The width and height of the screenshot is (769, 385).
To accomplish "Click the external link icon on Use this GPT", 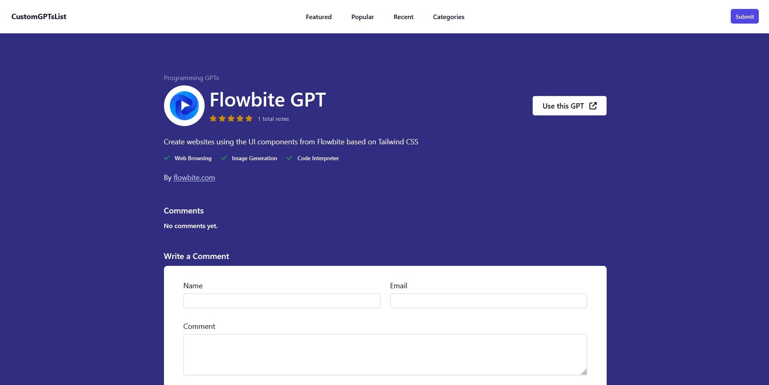I will point(593,106).
